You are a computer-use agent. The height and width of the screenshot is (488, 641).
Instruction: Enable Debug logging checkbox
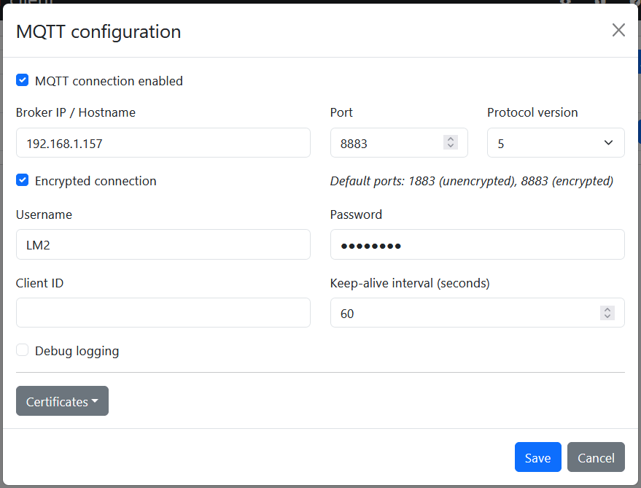pos(23,350)
